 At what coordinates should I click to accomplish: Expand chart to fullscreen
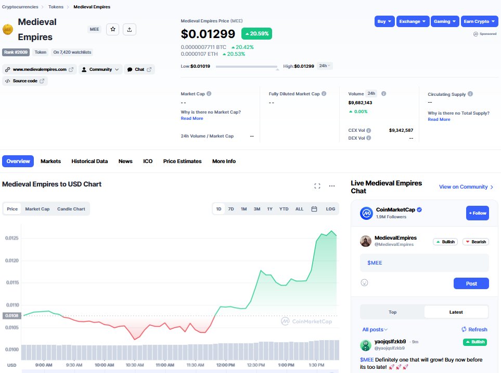tap(317, 186)
